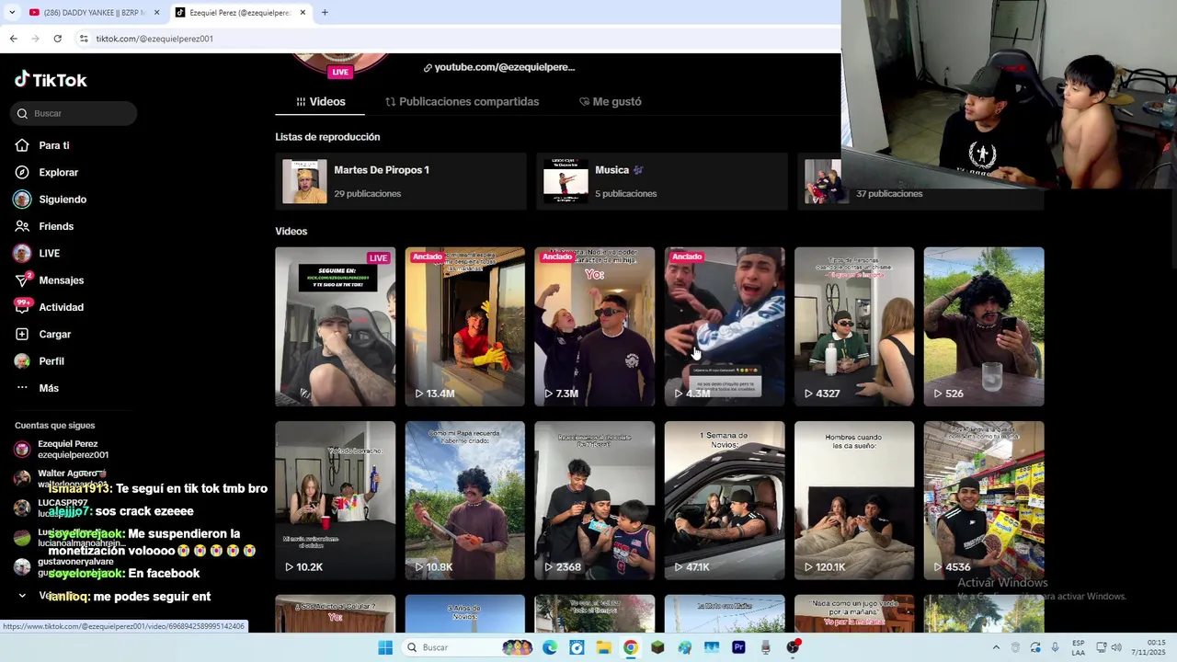Click the TikTok logo
The width and height of the screenshot is (1177, 662).
point(51,80)
